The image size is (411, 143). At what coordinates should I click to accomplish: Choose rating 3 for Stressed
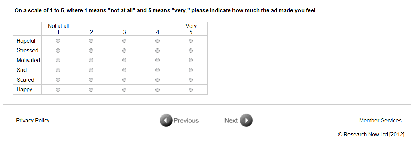click(x=124, y=51)
